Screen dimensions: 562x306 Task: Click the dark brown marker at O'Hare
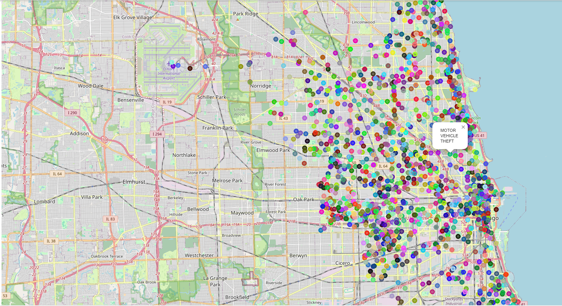click(x=190, y=68)
